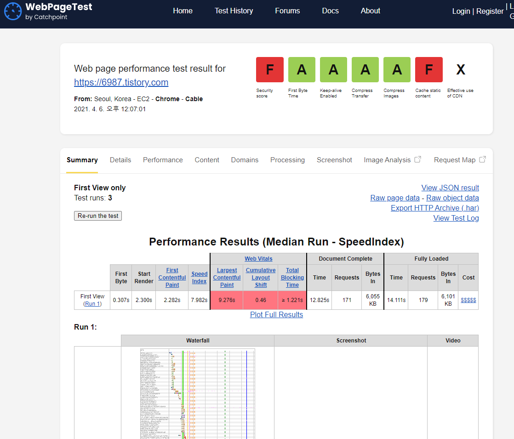Download Raw page data

394,198
